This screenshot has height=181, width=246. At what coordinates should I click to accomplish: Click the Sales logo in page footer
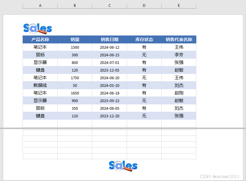point(123,166)
